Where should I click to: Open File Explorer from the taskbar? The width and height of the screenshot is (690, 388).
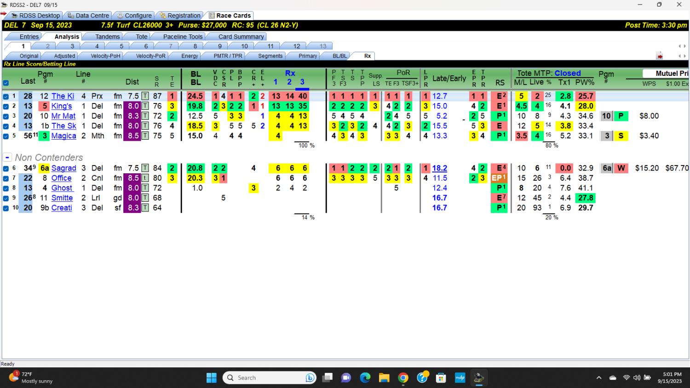[384, 378]
